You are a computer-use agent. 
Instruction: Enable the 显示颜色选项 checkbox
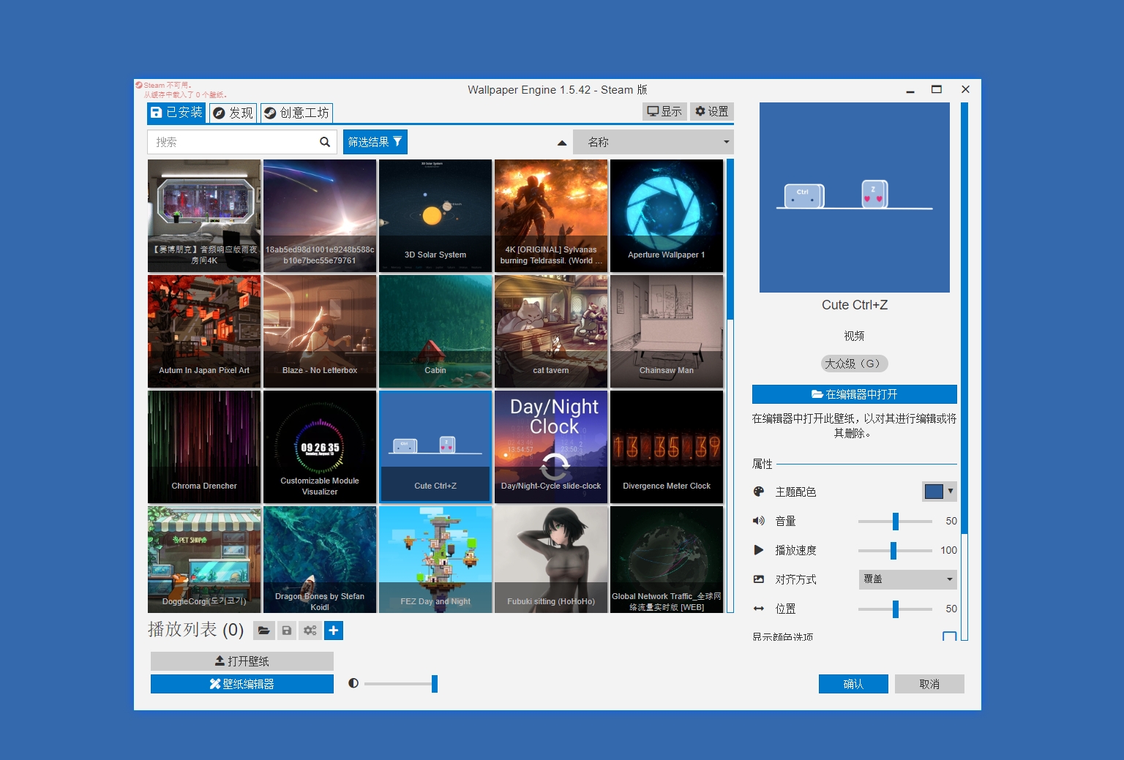pyautogui.click(x=949, y=636)
